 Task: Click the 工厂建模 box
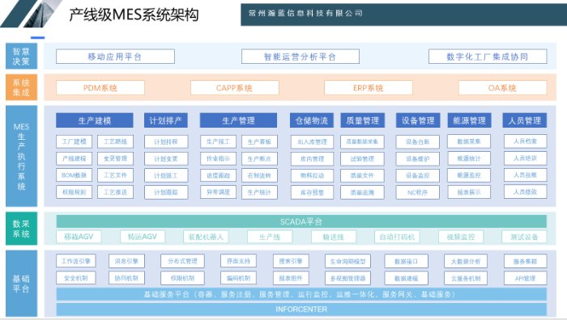75,141
